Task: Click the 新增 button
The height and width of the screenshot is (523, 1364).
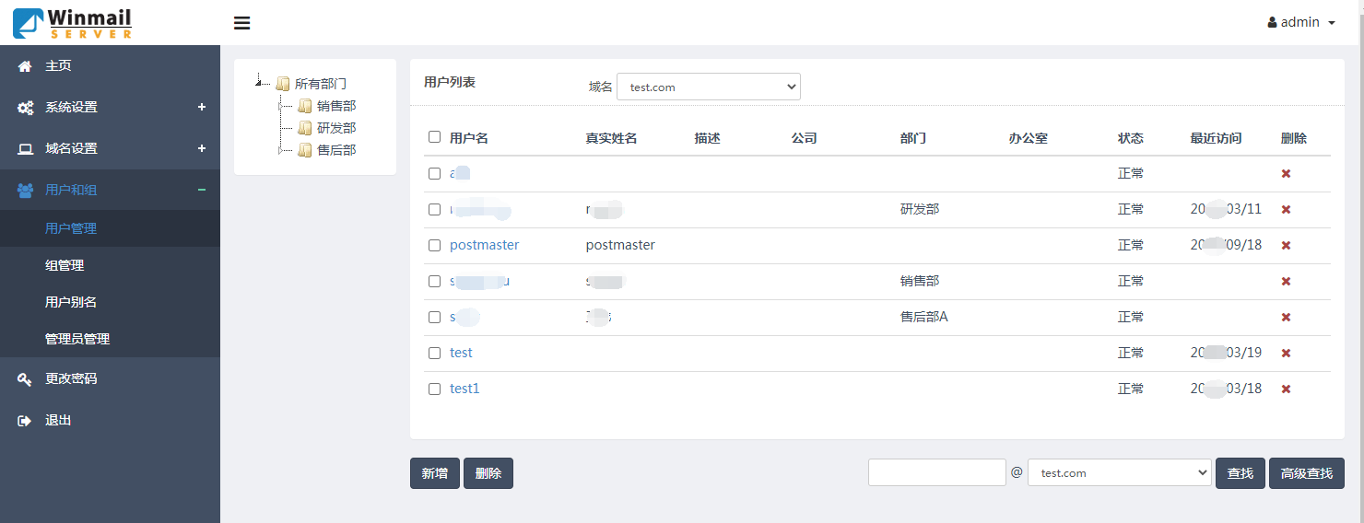Action: [434, 473]
